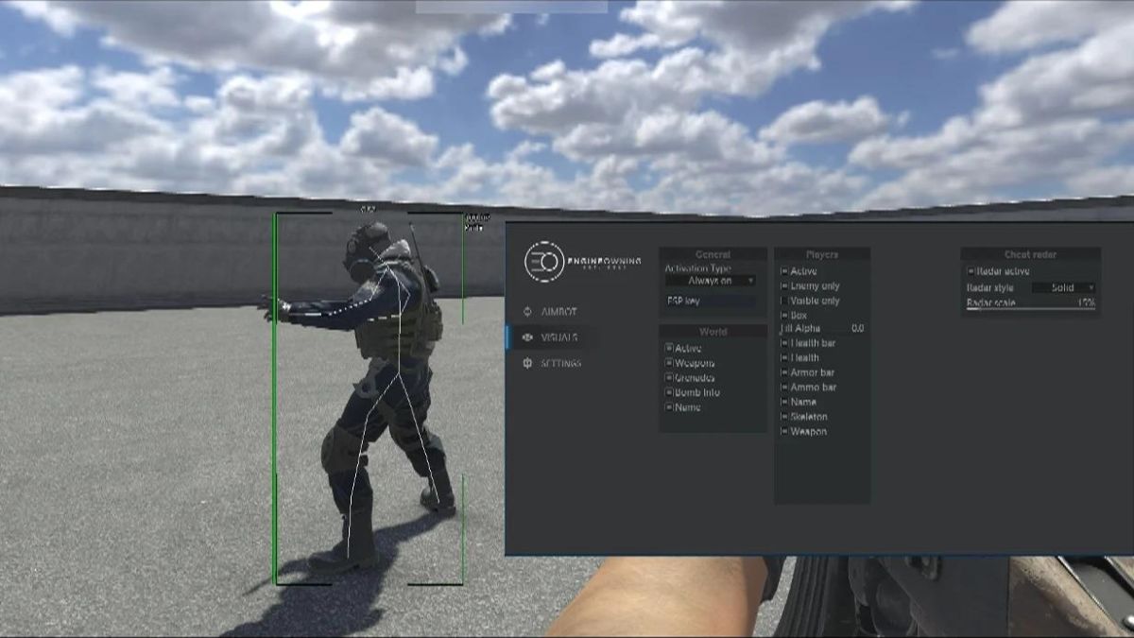Toggle the Health bar checkbox
The image size is (1134, 638).
[x=784, y=343]
